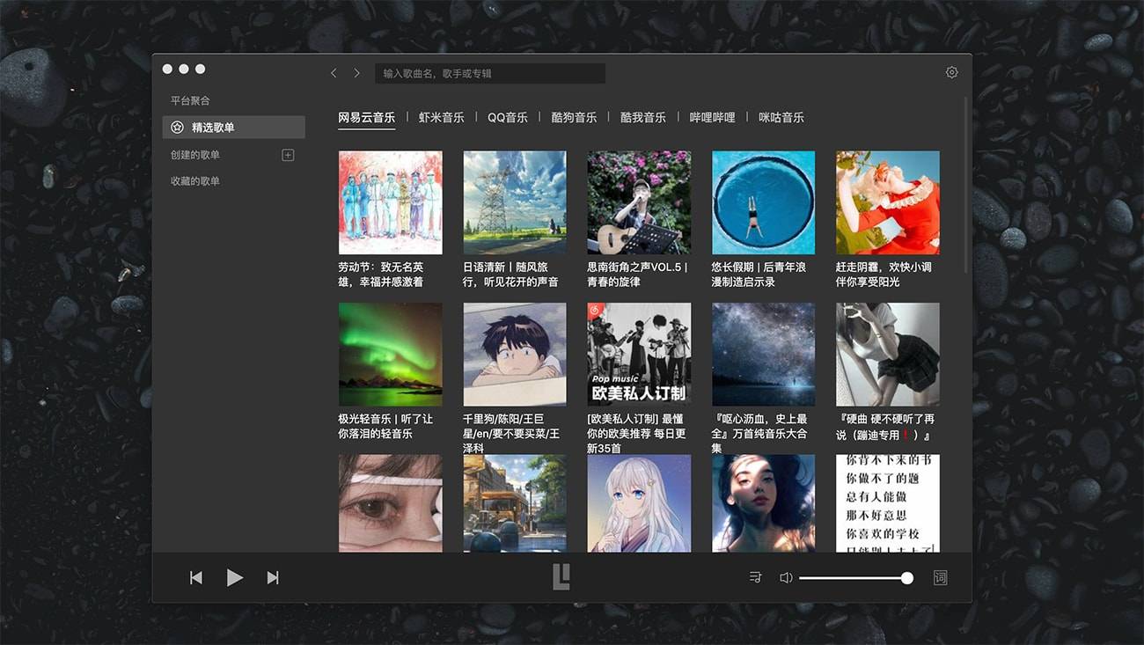Image resolution: width=1144 pixels, height=645 pixels.
Task: Open 收藏的歌单 in the sidebar
Action: coord(195,181)
